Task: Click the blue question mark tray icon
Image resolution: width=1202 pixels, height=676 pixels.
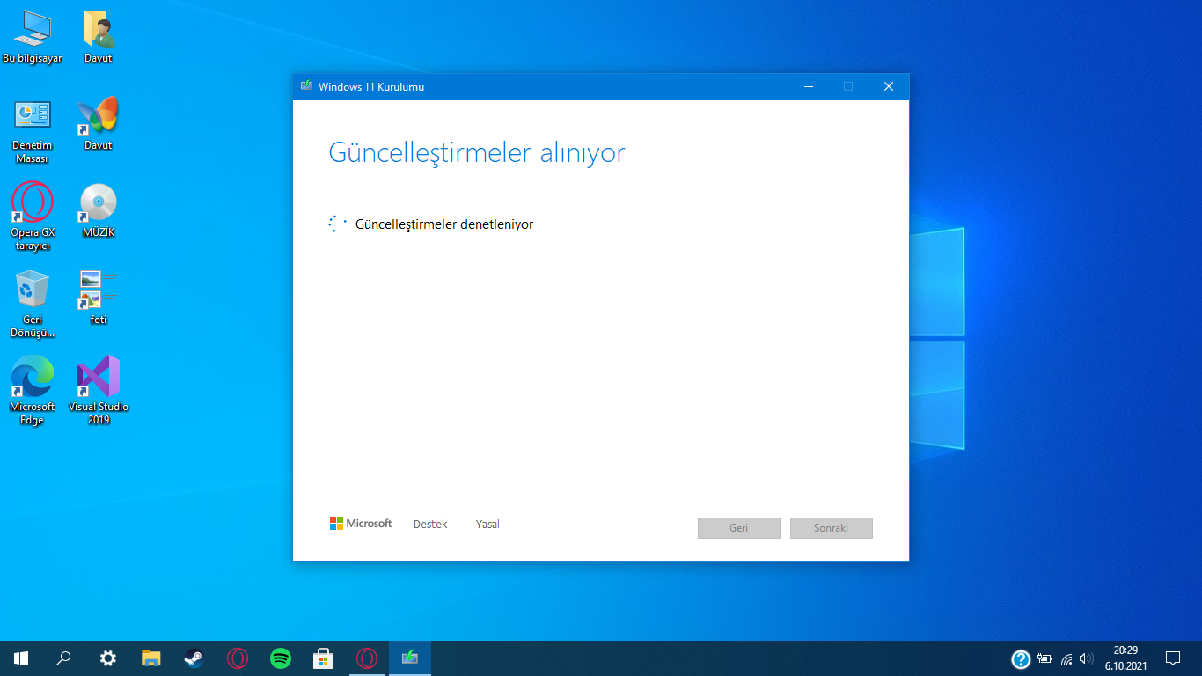Action: (1021, 658)
